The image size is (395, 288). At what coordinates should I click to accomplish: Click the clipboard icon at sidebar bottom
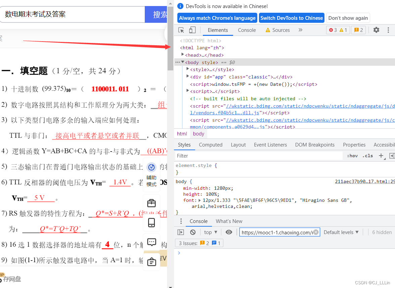151,262
